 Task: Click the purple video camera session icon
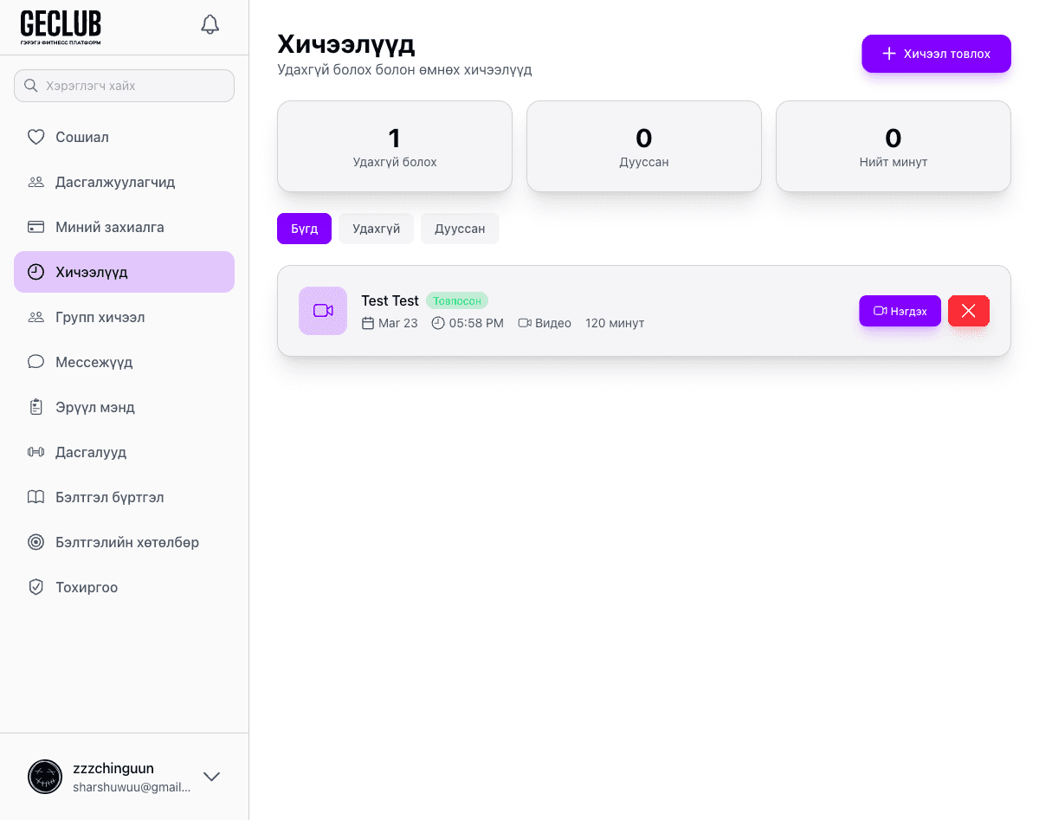323,310
